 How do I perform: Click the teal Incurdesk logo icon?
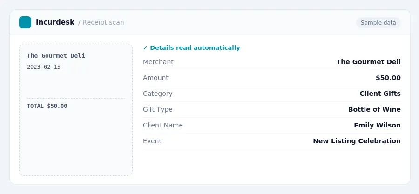[x=25, y=22]
